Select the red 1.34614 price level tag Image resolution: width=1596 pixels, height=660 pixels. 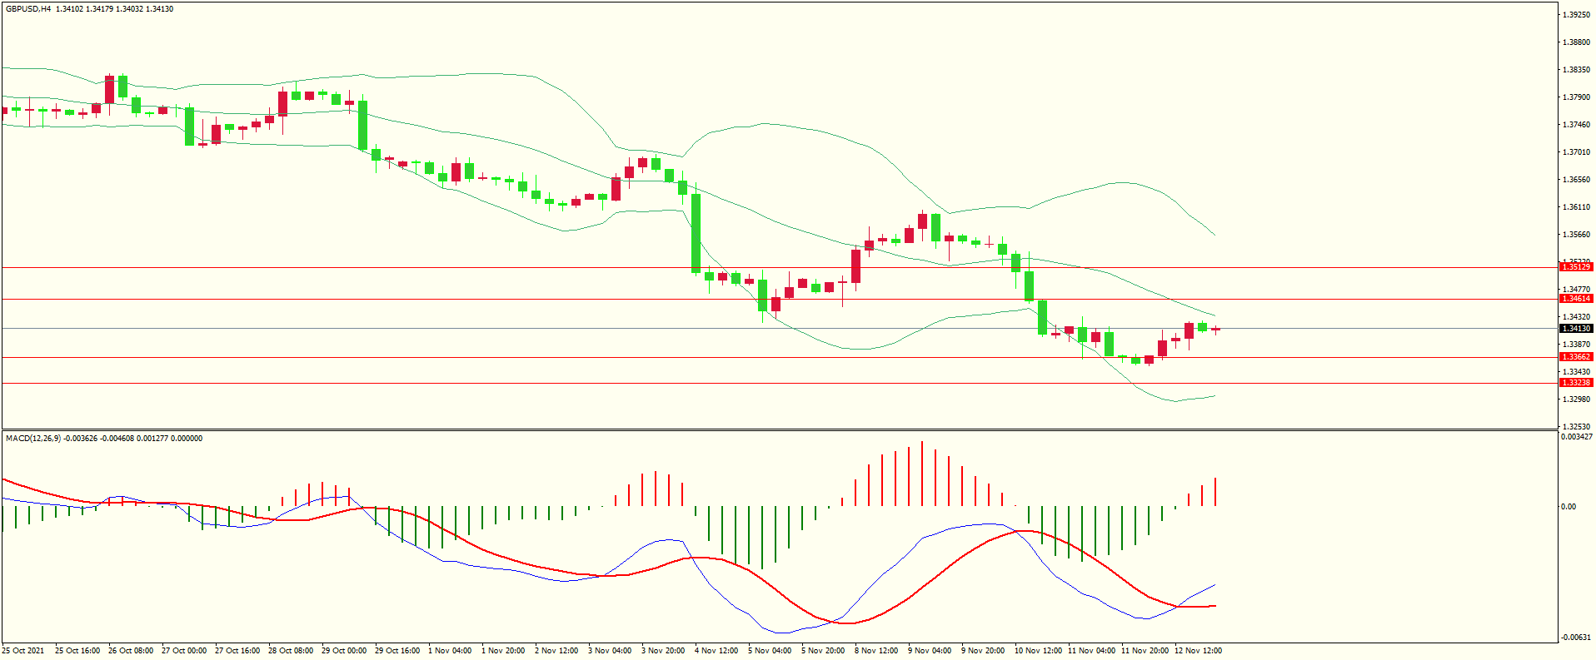[x=1575, y=299]
